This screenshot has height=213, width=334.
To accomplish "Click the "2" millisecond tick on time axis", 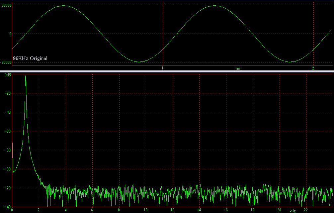I will tap(313, 68).
